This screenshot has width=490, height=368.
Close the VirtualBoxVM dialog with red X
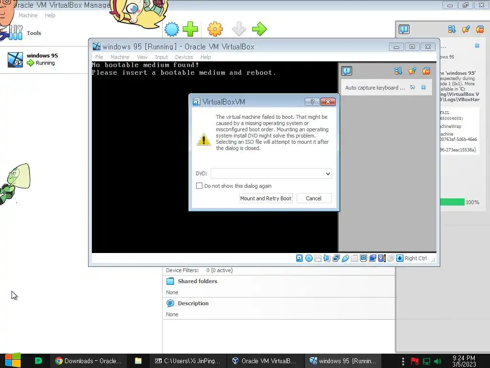pos(328,102)
